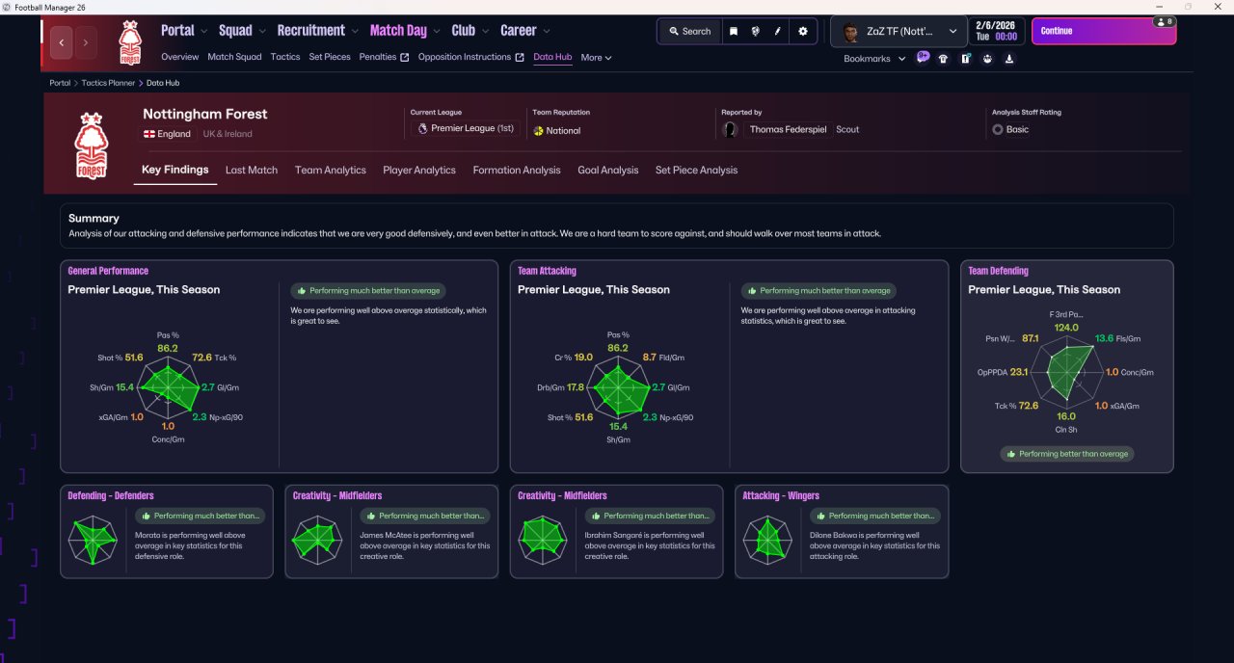This screenshot has width=1234, height=663.
Task: Open the General Performance card title
Action: click(108, 271)
